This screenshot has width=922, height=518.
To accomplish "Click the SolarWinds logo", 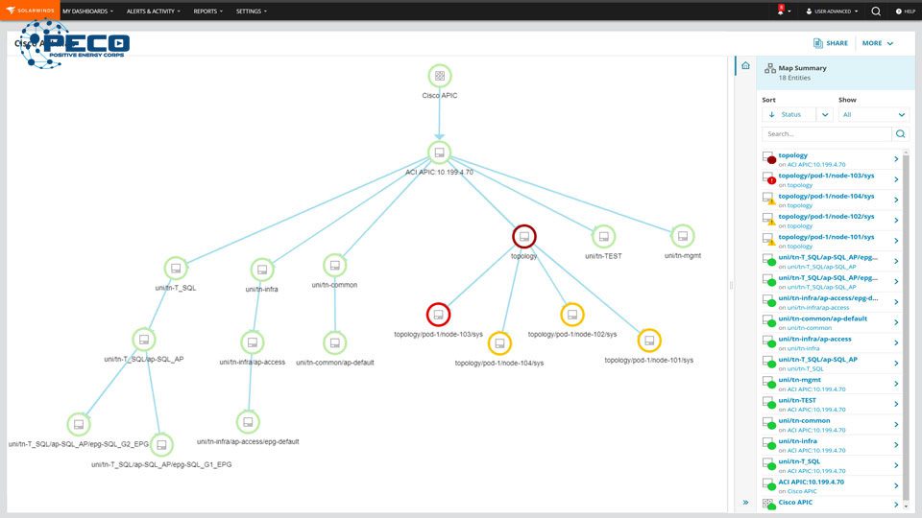I will coord(30,10).
